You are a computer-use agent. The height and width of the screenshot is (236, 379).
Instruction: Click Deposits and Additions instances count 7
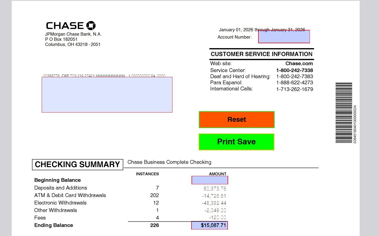coord(157,188)
